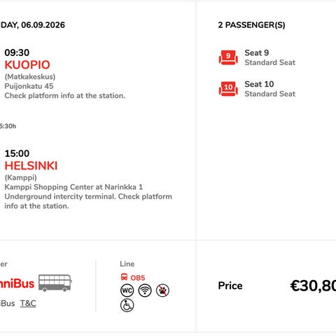Open the T&C link
The image size is (336, 336).
[x=28, y=303]
